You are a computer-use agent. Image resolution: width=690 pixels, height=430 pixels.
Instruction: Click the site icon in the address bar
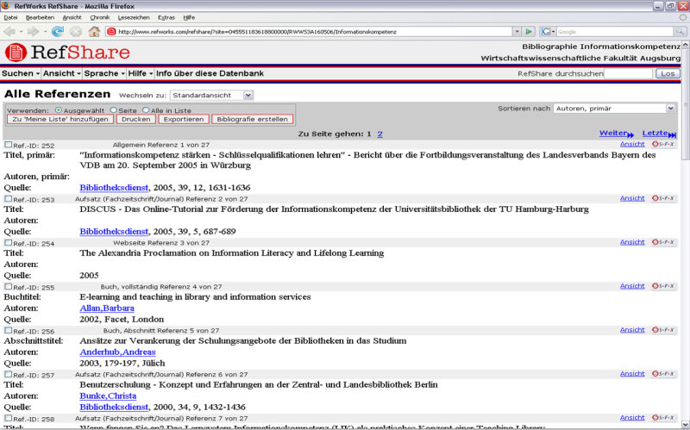point(111,32)
